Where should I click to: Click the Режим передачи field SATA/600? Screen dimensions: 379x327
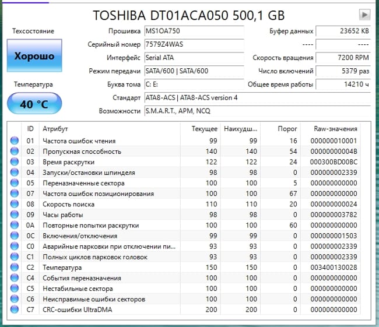[x=194, y=71]
